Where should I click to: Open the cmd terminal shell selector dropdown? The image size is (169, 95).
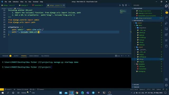[123, 56]
